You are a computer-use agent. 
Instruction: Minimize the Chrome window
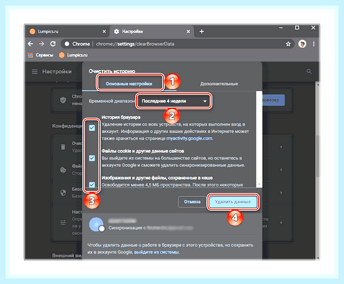pyautogui.click(x=281, y=28)
